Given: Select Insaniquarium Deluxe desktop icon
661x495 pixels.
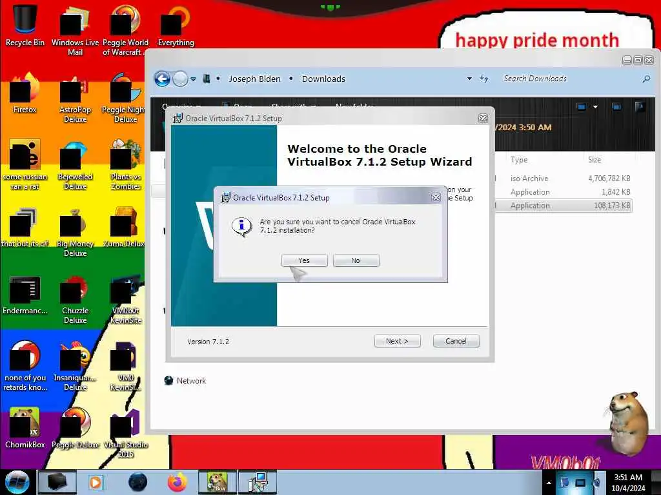Looking at the screenshot, I should 75,366.
